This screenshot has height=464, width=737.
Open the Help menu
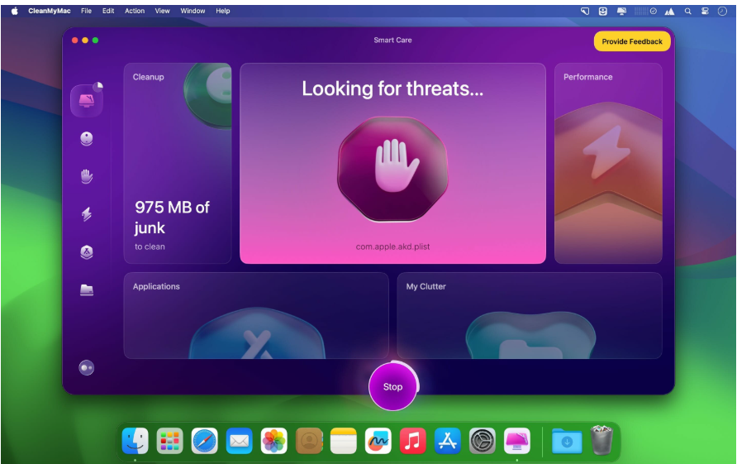(x=223, y=11)
